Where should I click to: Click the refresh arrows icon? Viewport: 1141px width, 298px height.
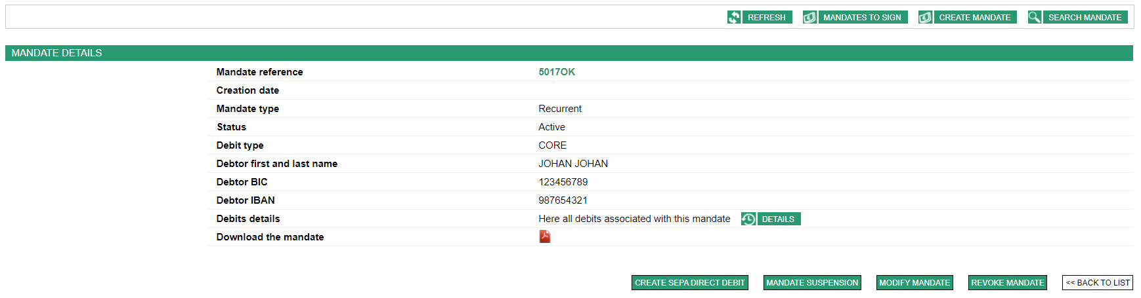click(734, 18)
